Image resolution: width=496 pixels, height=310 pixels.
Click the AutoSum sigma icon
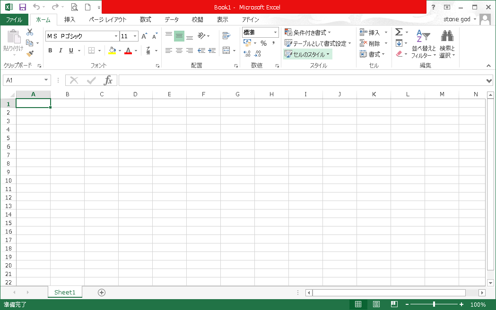(x=399, y=32)
